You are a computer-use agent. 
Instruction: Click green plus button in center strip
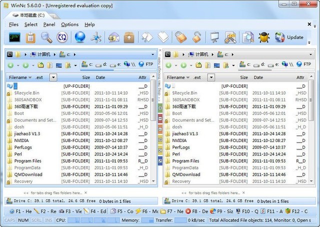point(160,108)
